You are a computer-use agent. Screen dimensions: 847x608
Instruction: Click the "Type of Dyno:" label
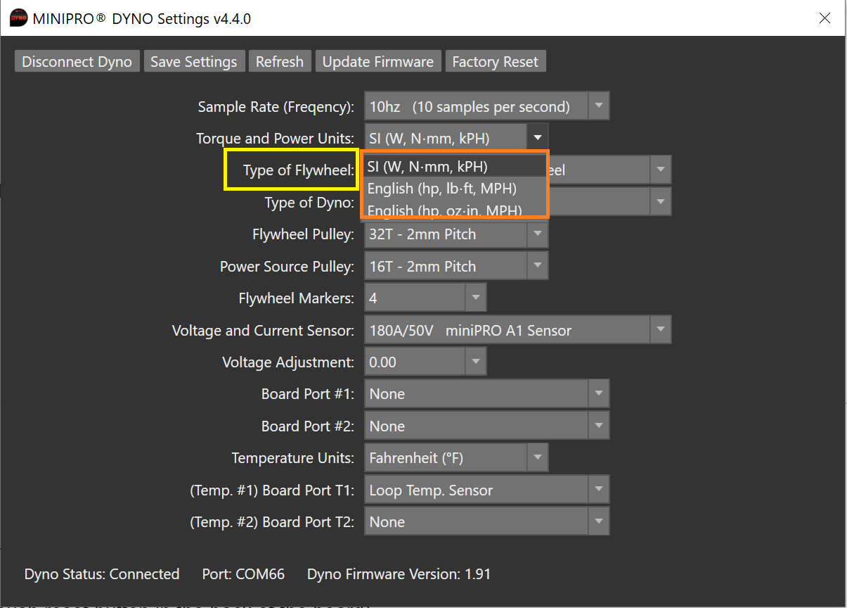pyautogui.click(x=309, y=203)
